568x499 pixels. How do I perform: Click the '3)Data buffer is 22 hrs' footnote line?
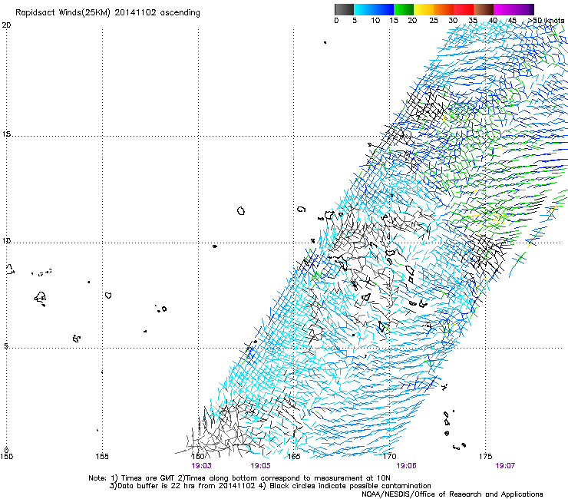270,486
